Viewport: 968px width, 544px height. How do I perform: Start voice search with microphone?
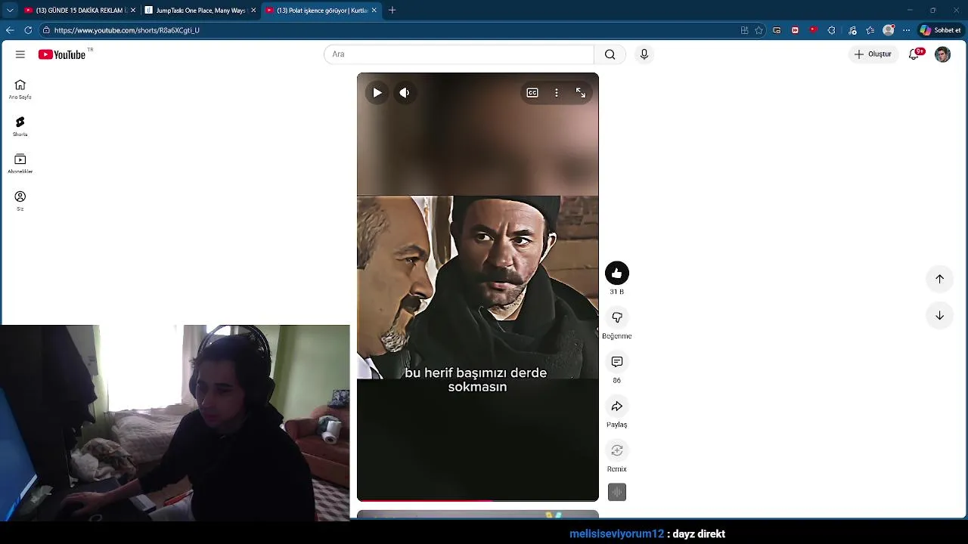[x=644, y=54]
